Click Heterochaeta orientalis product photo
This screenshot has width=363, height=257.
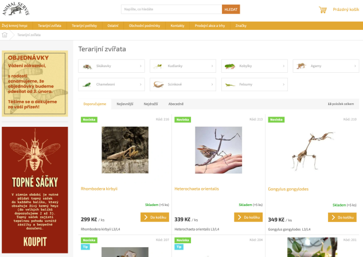coord(218,150)
